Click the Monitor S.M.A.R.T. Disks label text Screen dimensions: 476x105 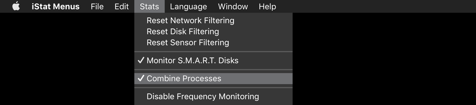tap(192, 60)
